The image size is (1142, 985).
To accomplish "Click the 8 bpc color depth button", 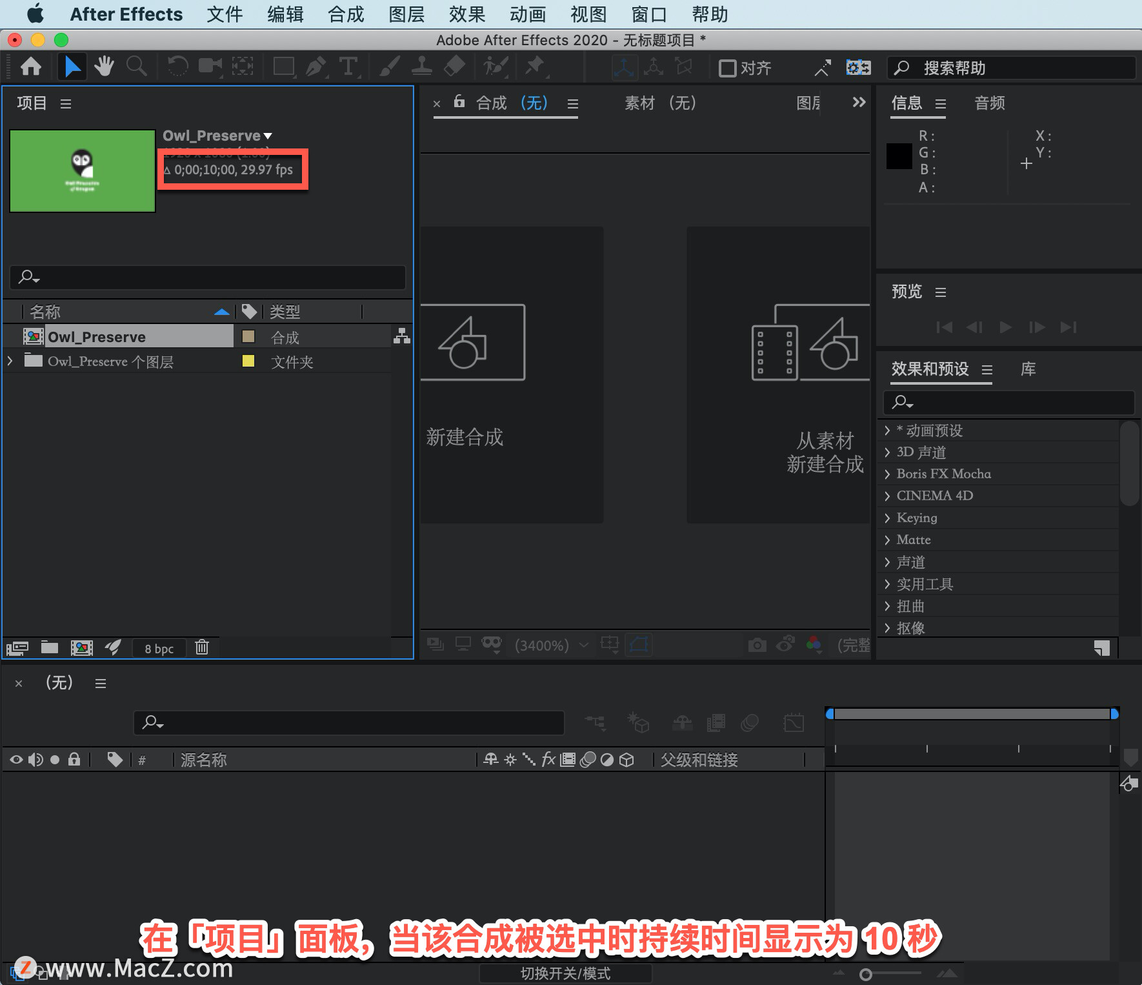I will [159, 648].
